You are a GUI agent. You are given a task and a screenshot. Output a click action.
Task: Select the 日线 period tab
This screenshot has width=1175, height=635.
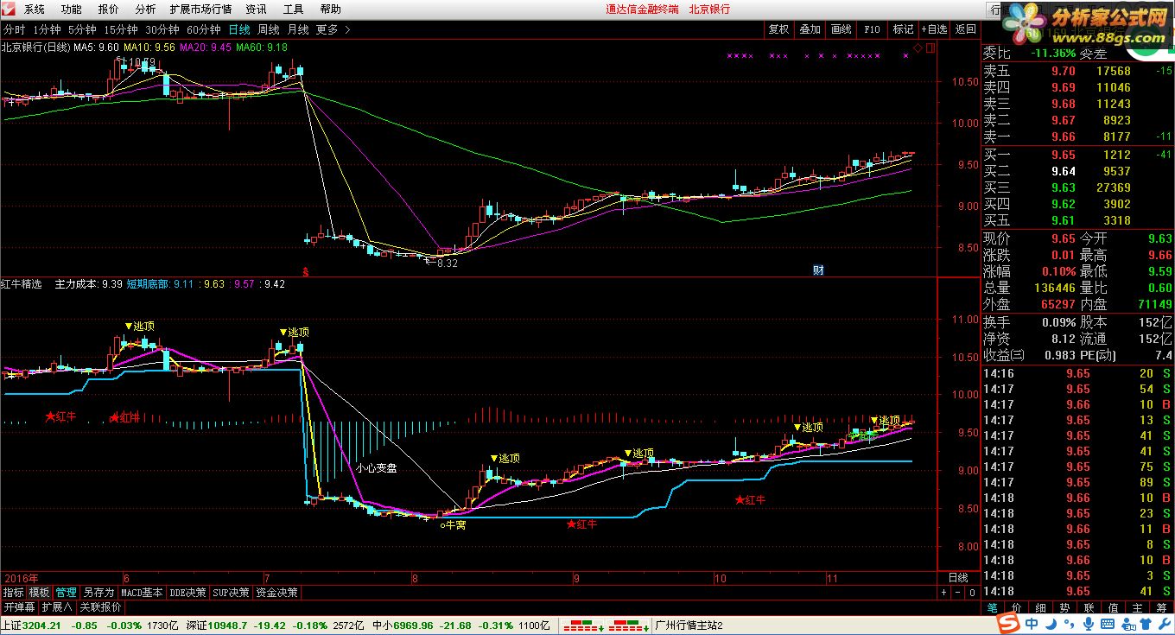tap(239, 29)
